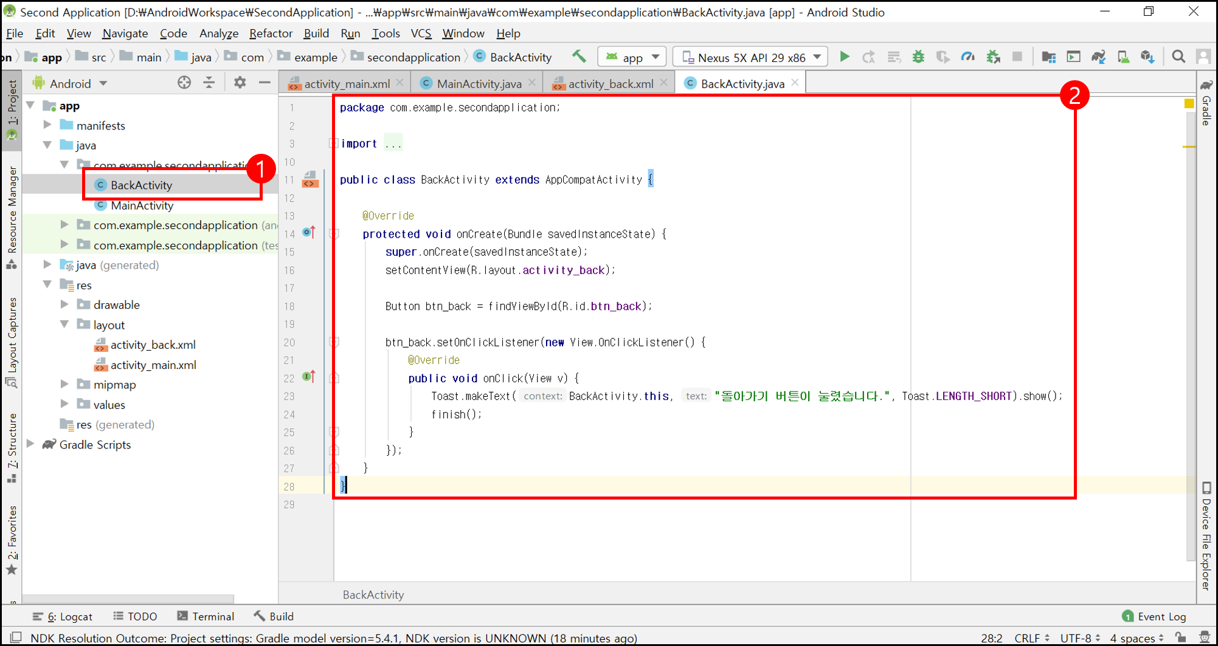Click the implements gutter icon on line 22

click(x=309, y=377)
